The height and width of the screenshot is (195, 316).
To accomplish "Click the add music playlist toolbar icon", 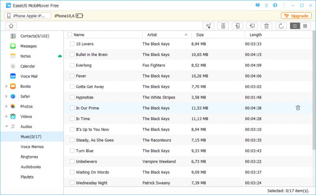I will (209, 26).
